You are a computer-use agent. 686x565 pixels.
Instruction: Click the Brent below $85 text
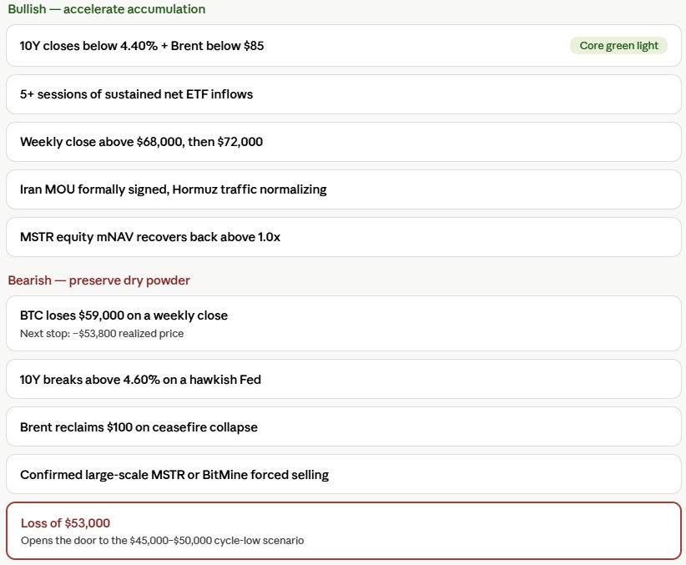click(217, 46)
